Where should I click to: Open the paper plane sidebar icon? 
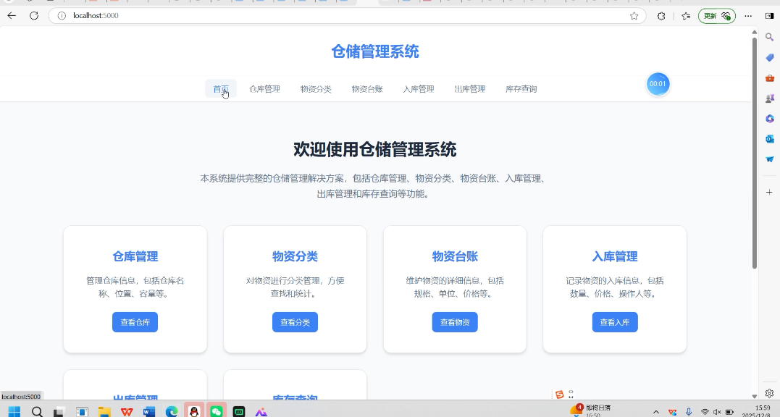(770, 159)
